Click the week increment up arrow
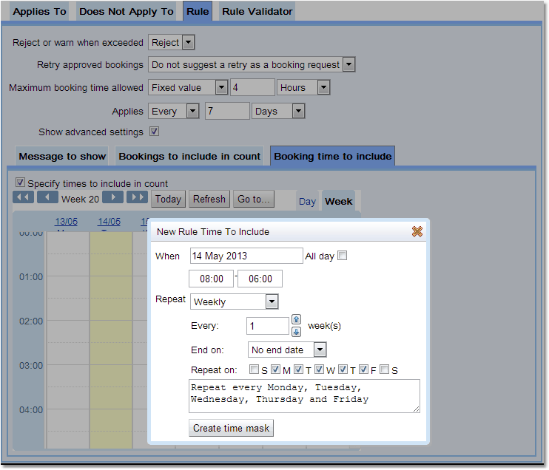Screen dimensions: 549x470 click(x=296, y=320)
